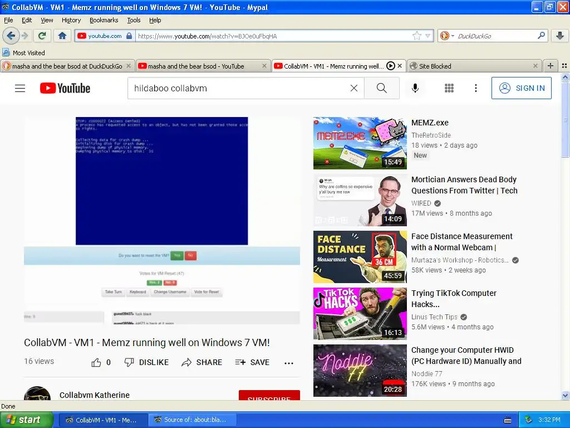The image size is (570, 428).
Task: Open the Bookmarks menu
Action: coord(104,20)
